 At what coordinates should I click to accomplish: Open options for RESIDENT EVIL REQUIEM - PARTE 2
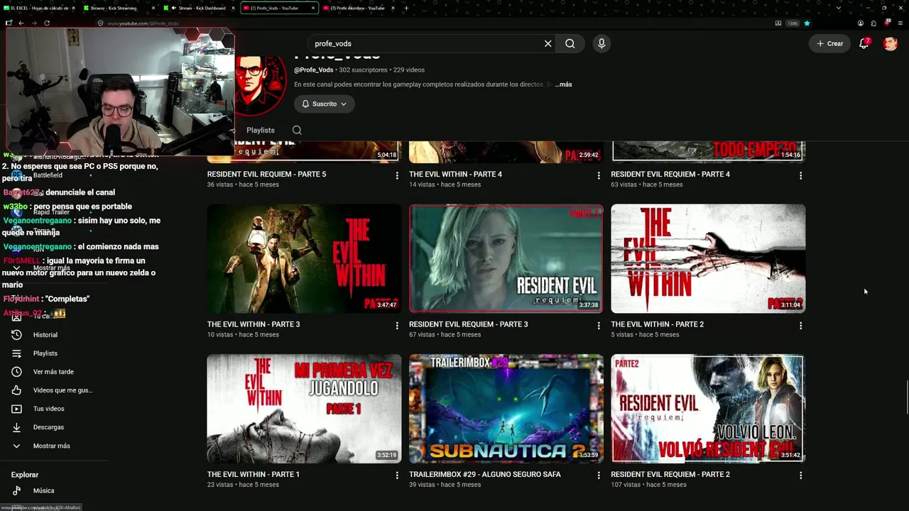tap(800, 476)
